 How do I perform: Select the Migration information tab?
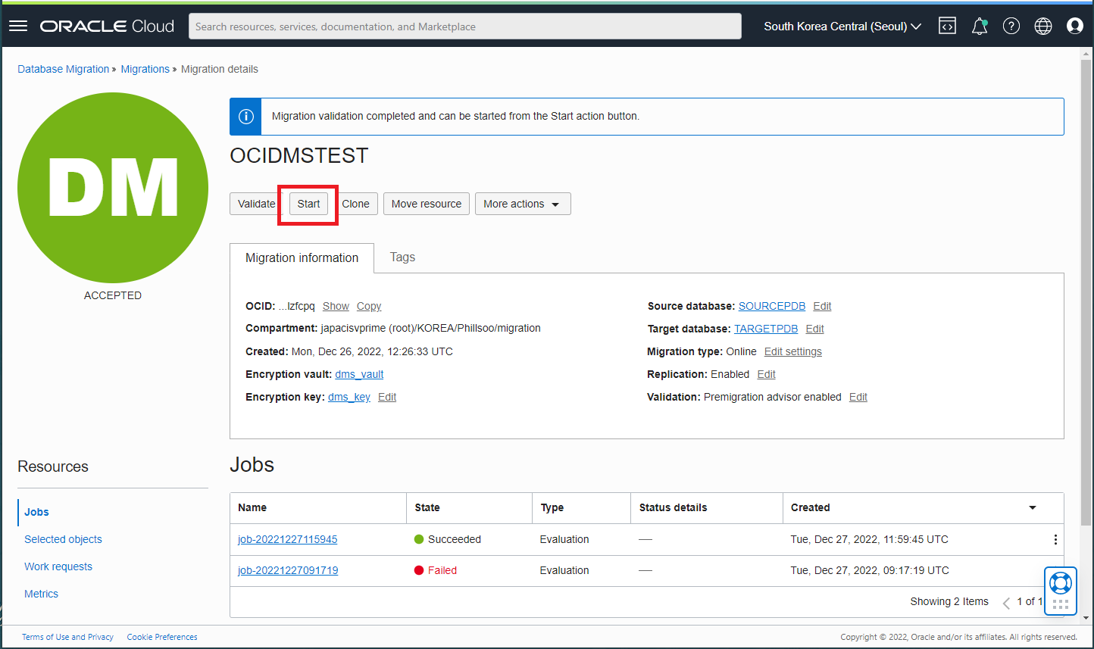click(x=302, y=257)
